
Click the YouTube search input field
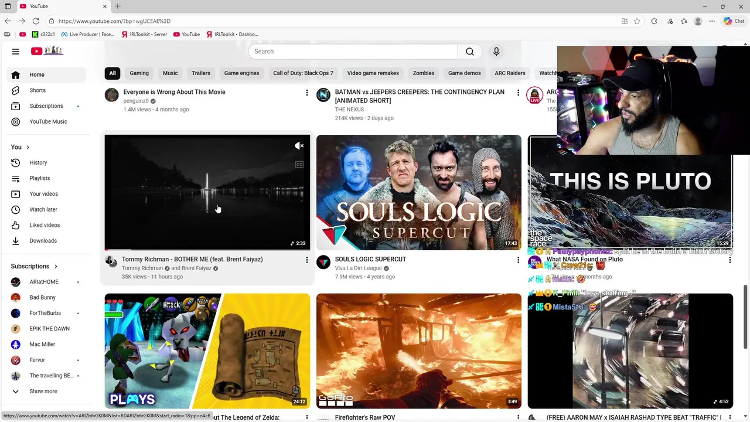tap(353, 52)
